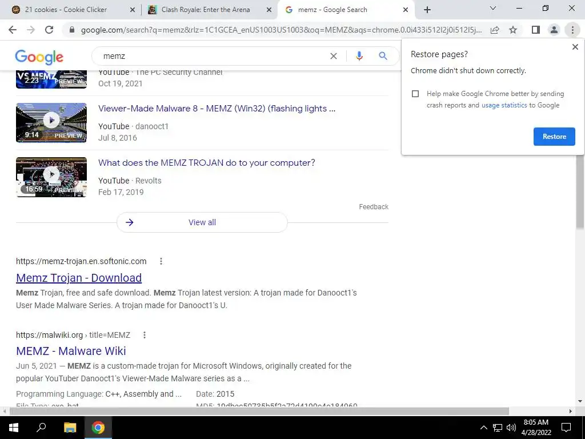Click the Feedback link under videos
The image size is (585, 439).
(374, 207)
